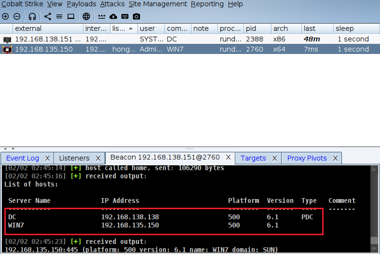Sort sessions by pid column

[x=258, y=28]
